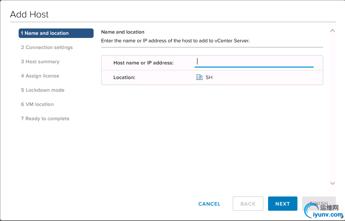This screenshot has height=221, width=345.
Task: Open step 3 Host summary
Action: coord(40,62)
